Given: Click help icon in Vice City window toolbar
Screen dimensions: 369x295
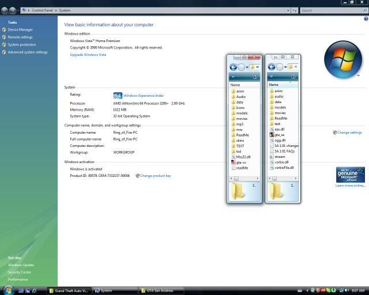Looking at the screenshot, I should tap(255, 77).
